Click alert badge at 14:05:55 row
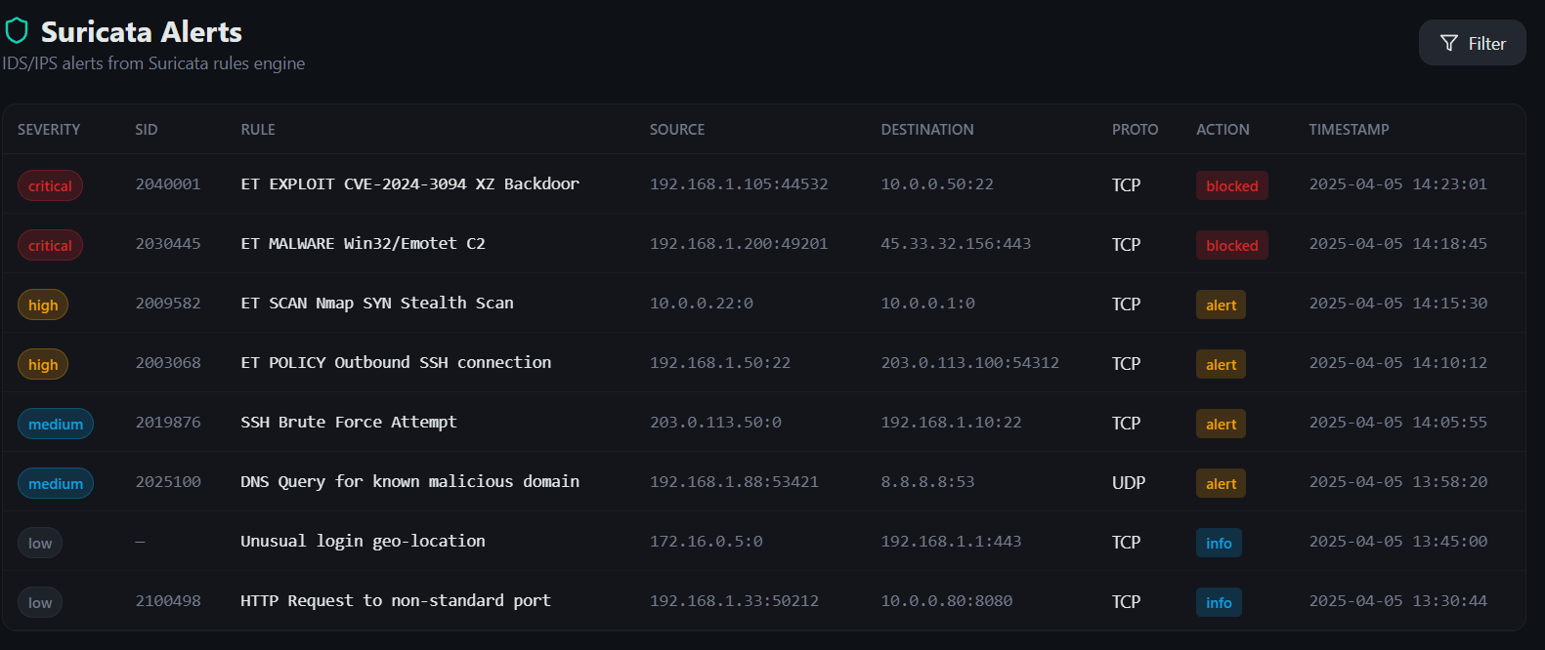The image size is (1545, 650). tap(1222, 424)
